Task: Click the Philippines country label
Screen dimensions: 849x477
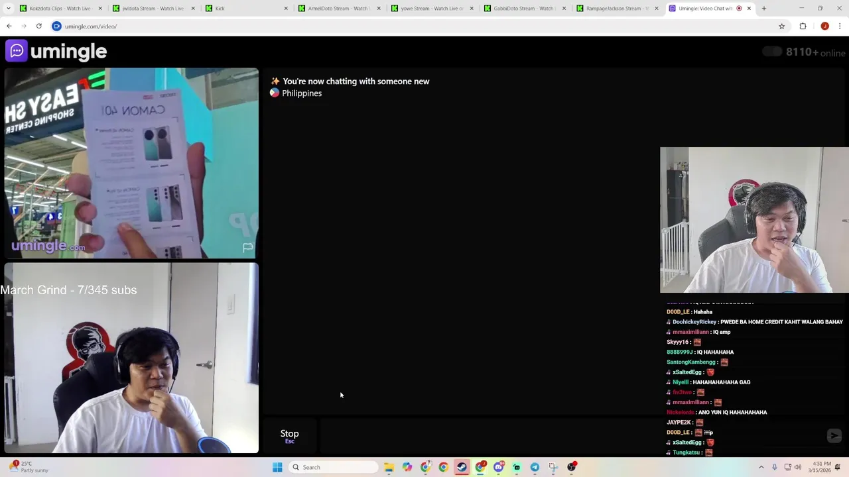Action: tap(302, 93)
